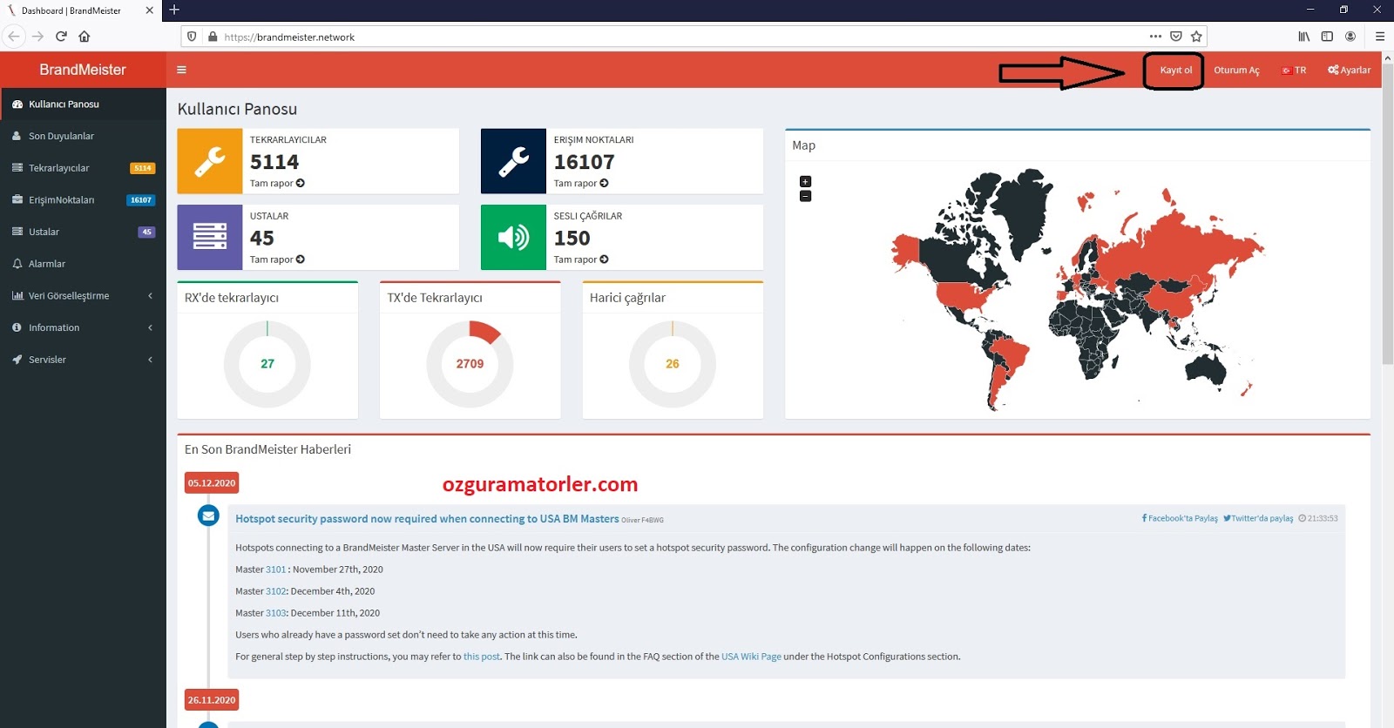Open the Firefox account icon

point(1350,37)
